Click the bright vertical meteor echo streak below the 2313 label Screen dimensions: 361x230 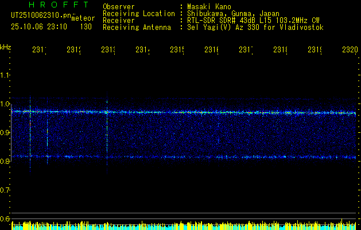pos(107,133)
